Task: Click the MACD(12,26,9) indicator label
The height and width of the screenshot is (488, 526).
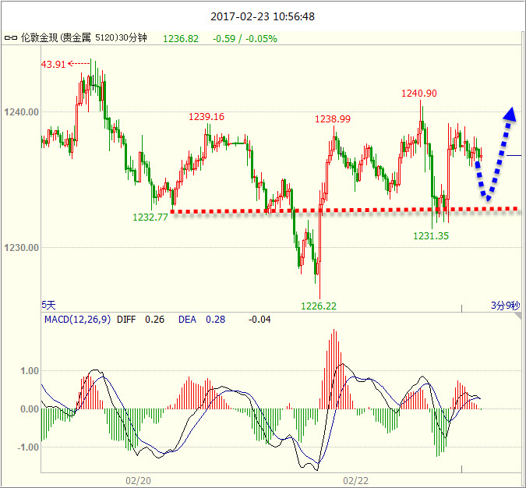Action: [77, 319]
